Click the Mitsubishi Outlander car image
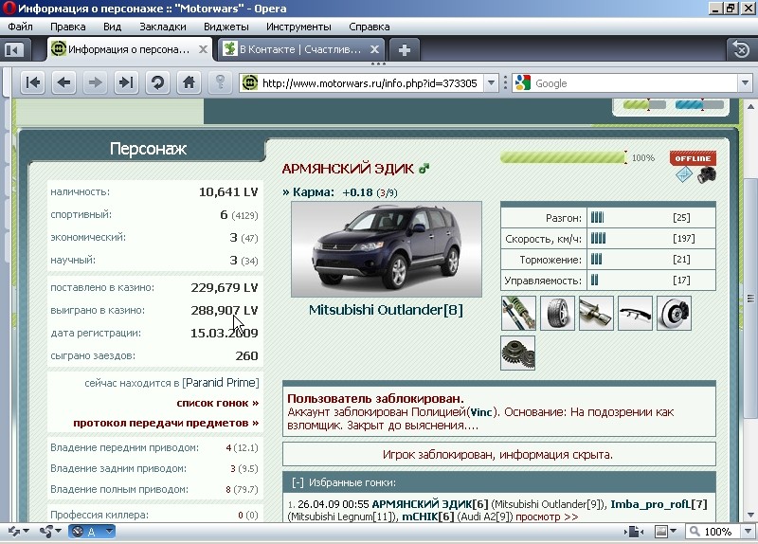Image resolution: width=758 pixels, height=544 pixels. click(x=387, y=249)
